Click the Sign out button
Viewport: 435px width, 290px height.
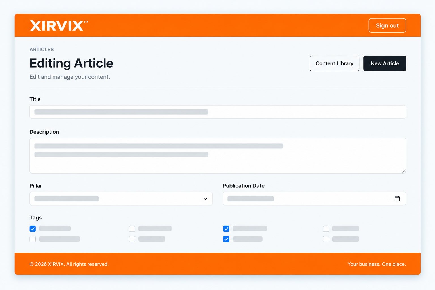[x=387, y=25]
